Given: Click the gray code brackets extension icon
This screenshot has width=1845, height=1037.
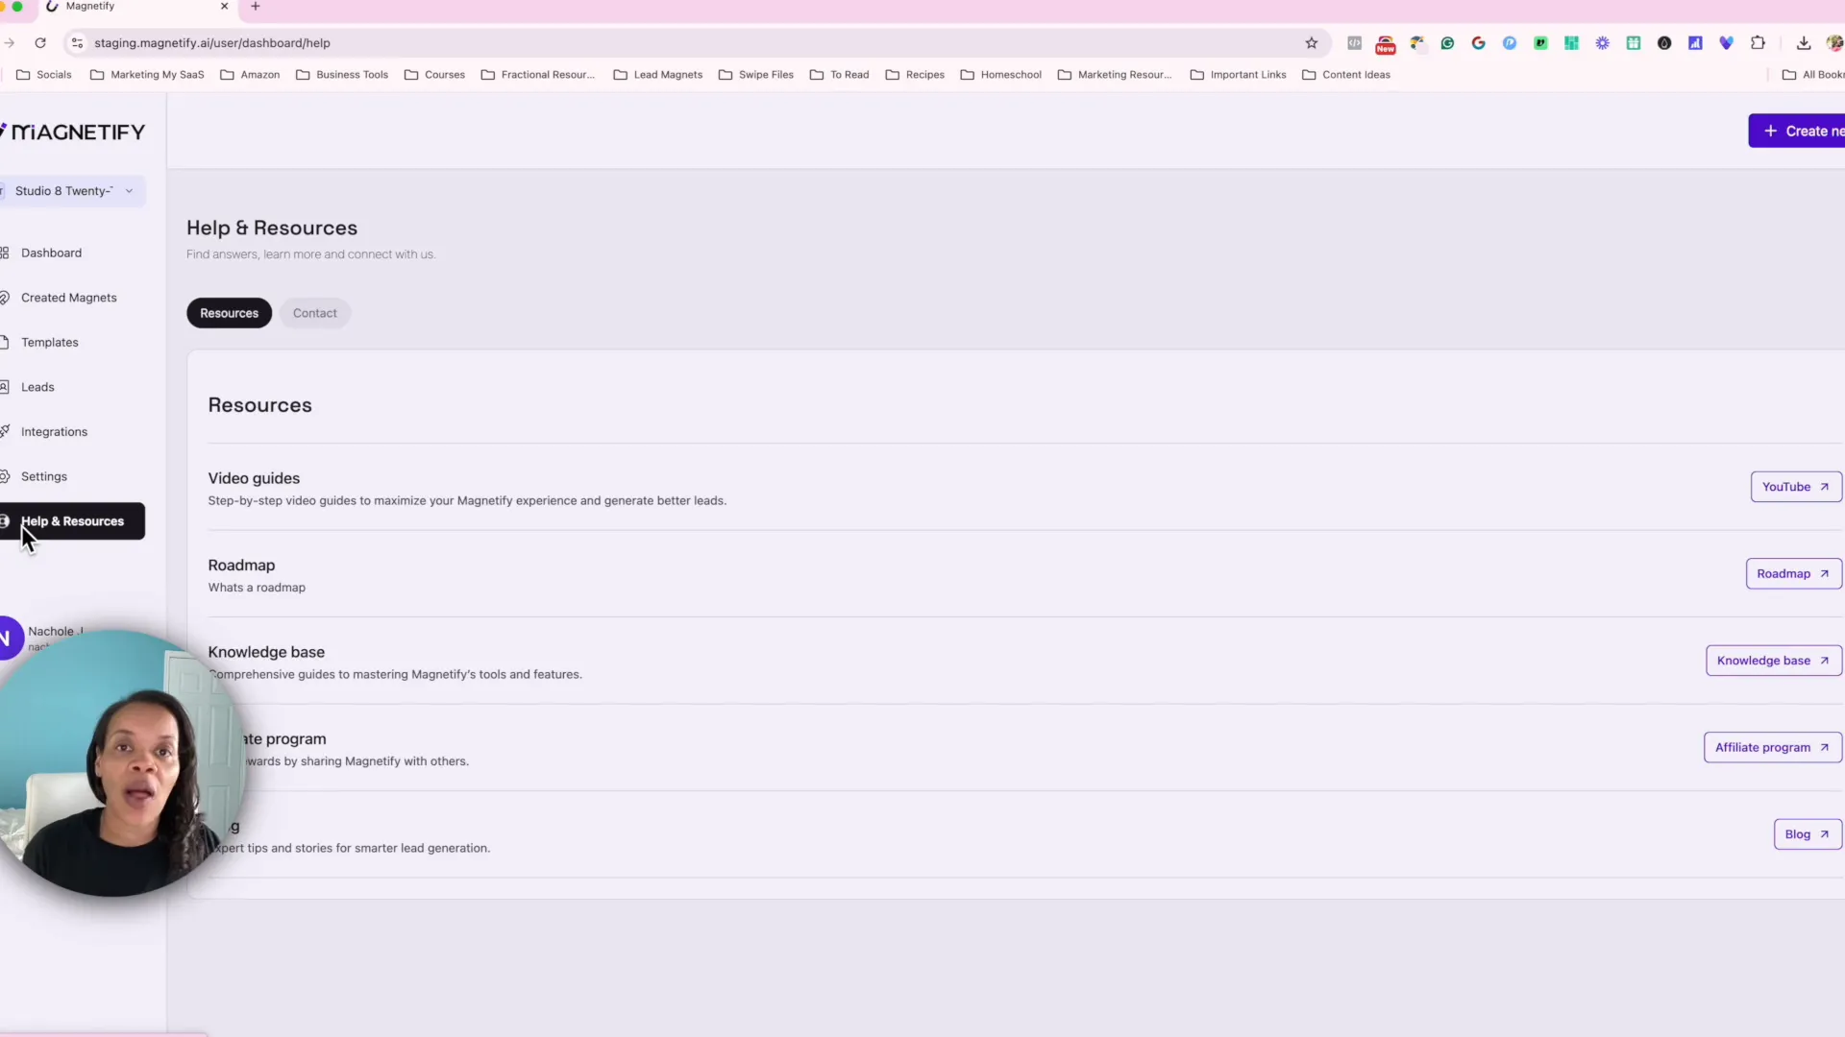Looking at the screenshot, I should (1354, 43).
